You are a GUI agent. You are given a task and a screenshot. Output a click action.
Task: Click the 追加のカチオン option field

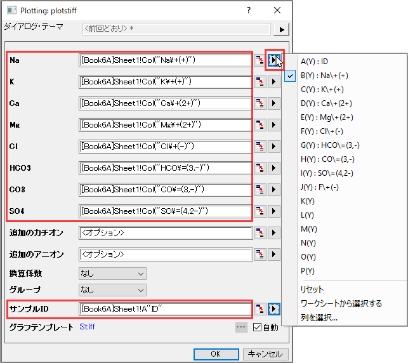click(x=166, y=233)
